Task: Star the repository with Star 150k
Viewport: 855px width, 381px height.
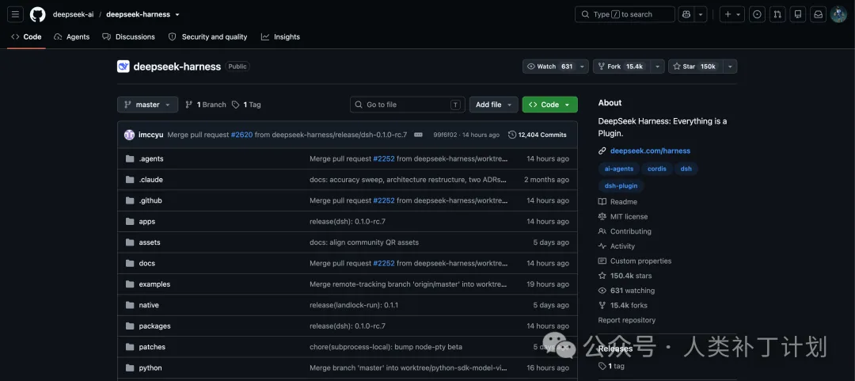Action: click(697, 67)
